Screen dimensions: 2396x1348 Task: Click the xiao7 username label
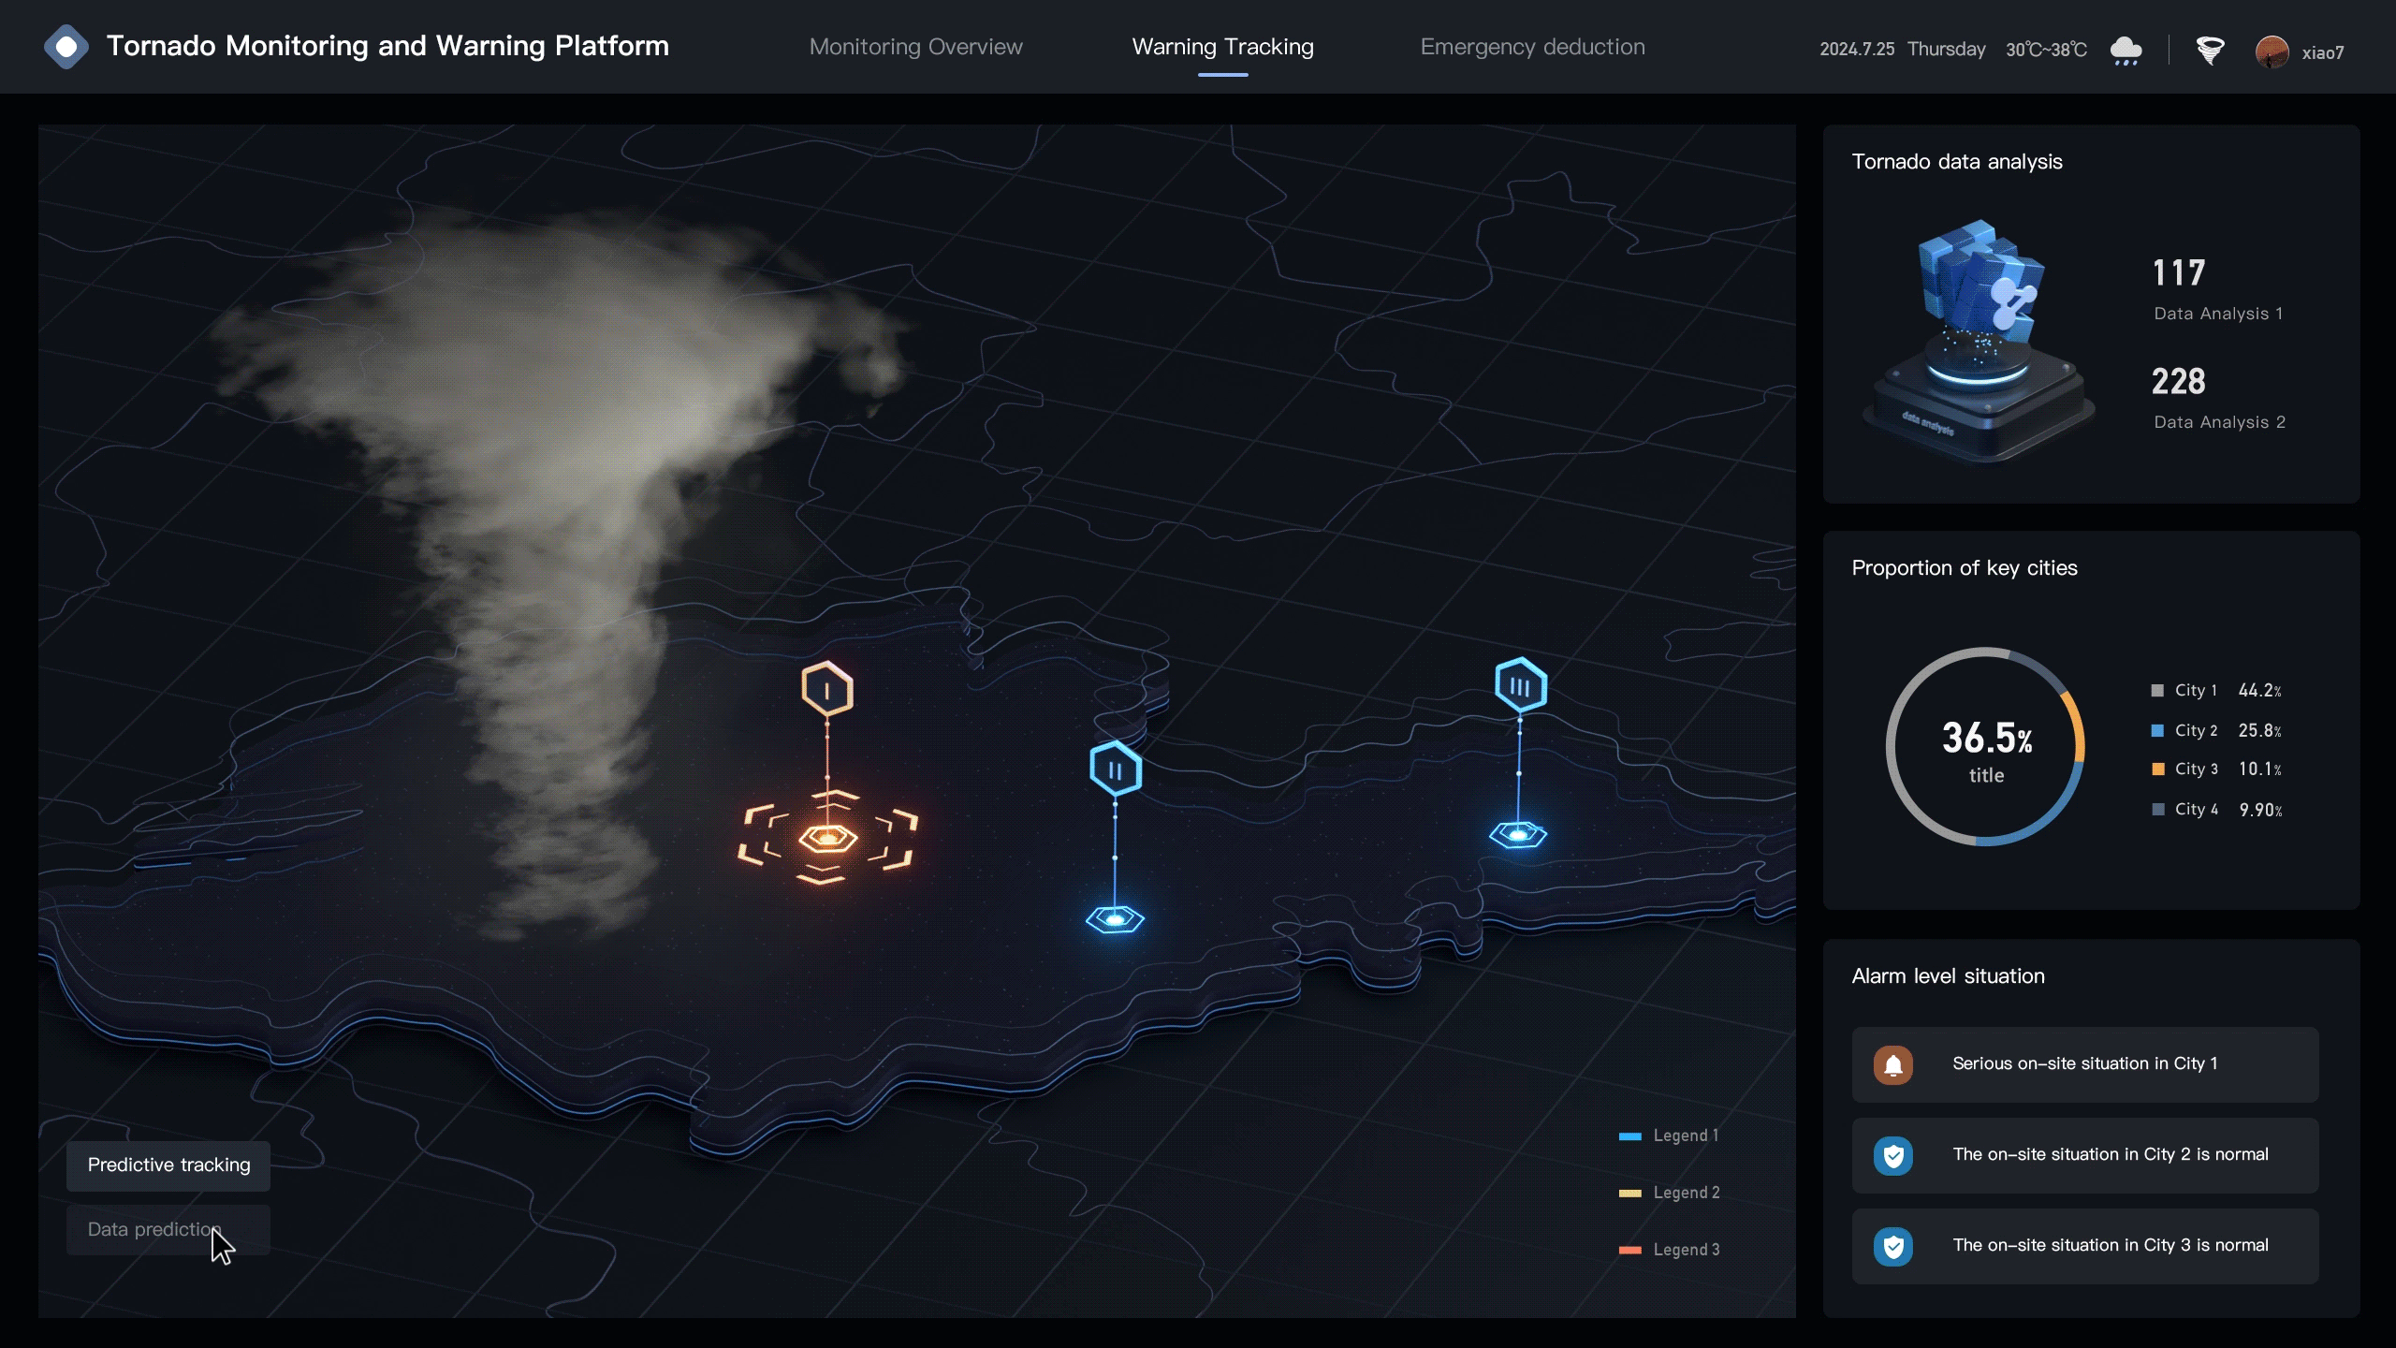tap(2323, 53)
